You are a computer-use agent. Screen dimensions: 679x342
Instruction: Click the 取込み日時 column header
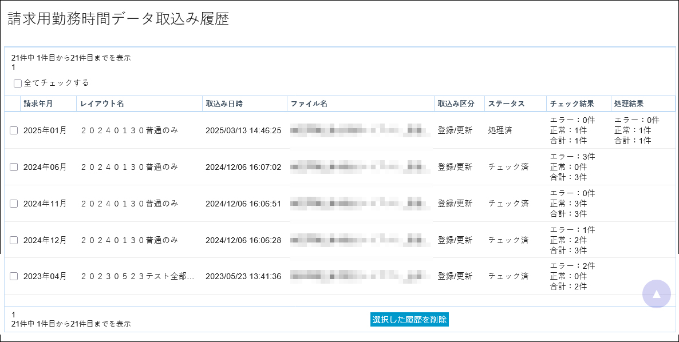point(224,104)
